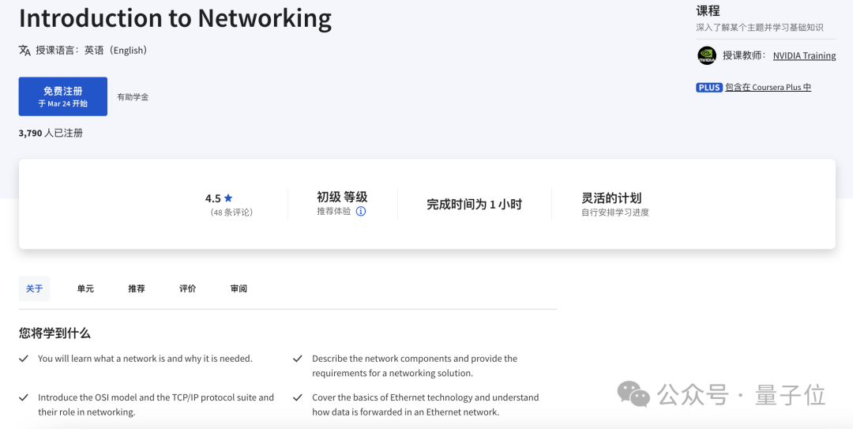
Task: Open the info icon beside 推荐体验
Action: click(361, 211)
